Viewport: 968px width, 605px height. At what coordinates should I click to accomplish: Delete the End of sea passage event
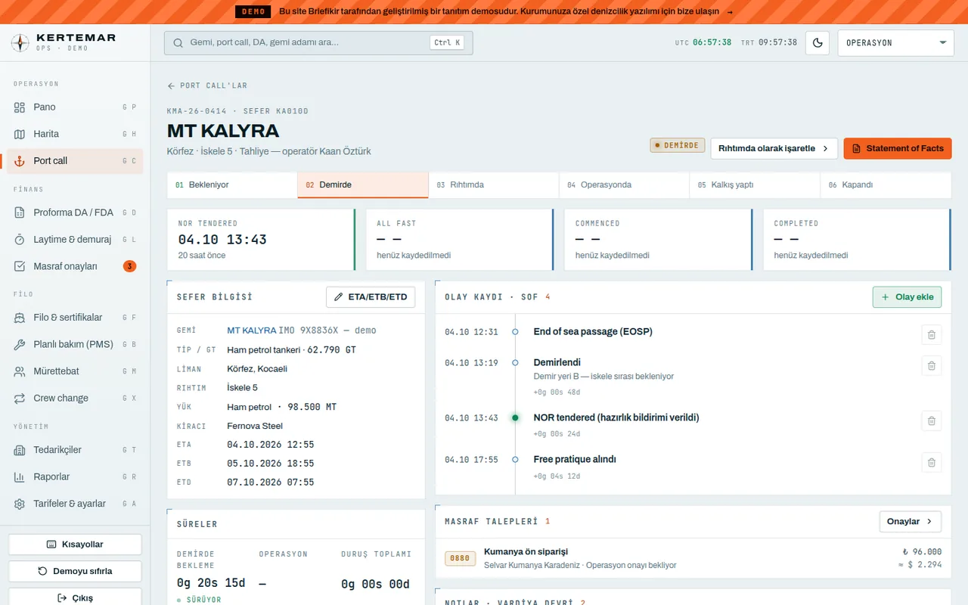932,334
